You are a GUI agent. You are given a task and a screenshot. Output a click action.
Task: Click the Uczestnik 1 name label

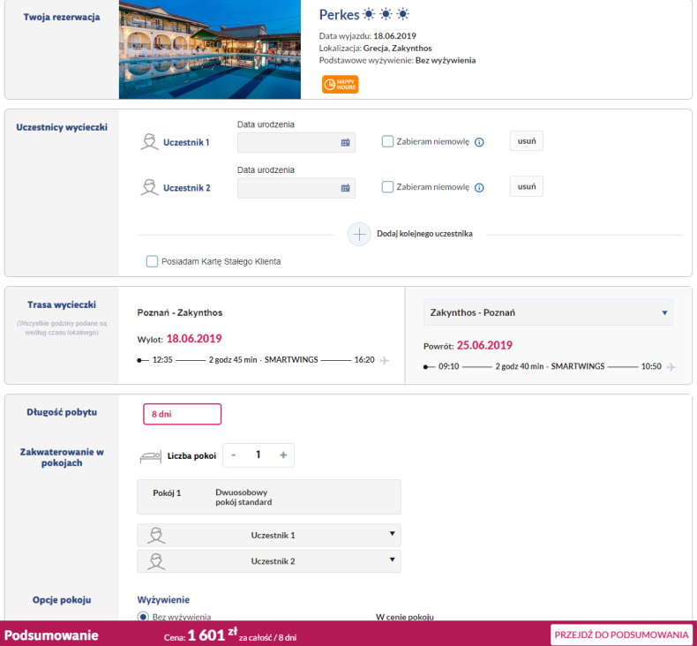pos(186,142)
